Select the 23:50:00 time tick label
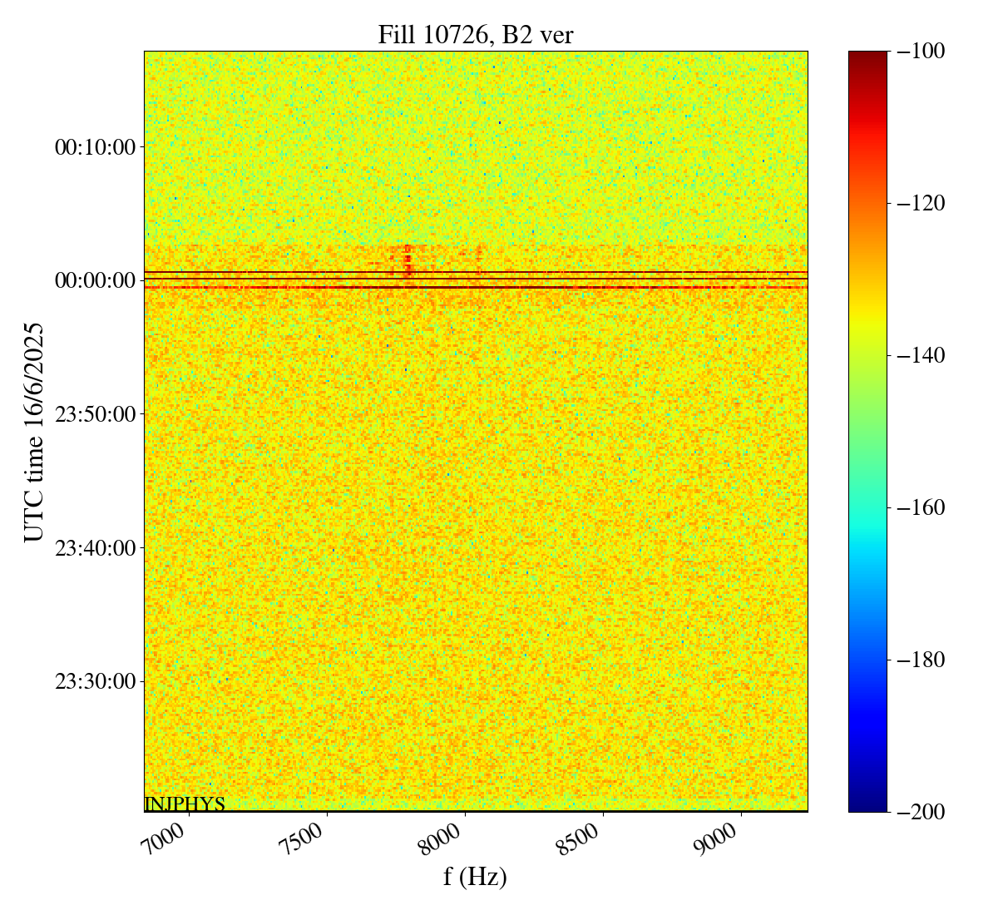 click(x=94, y=414)
